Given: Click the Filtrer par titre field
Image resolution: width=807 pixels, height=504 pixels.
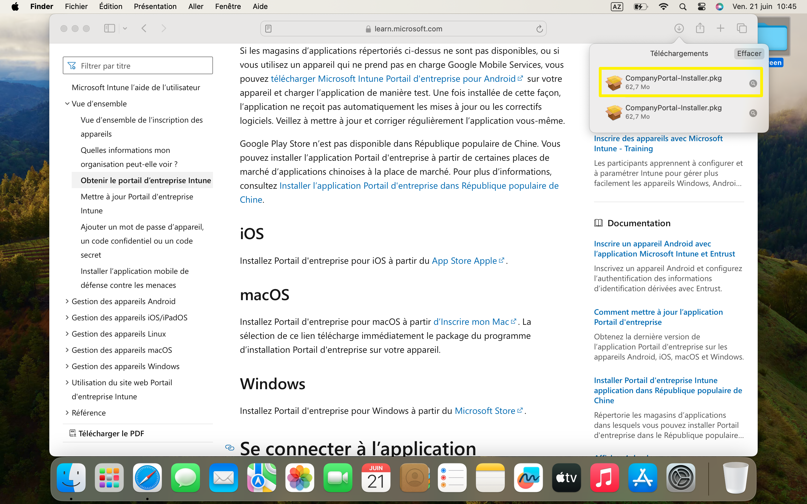Looking at the screenshot, I should point(138,66).
